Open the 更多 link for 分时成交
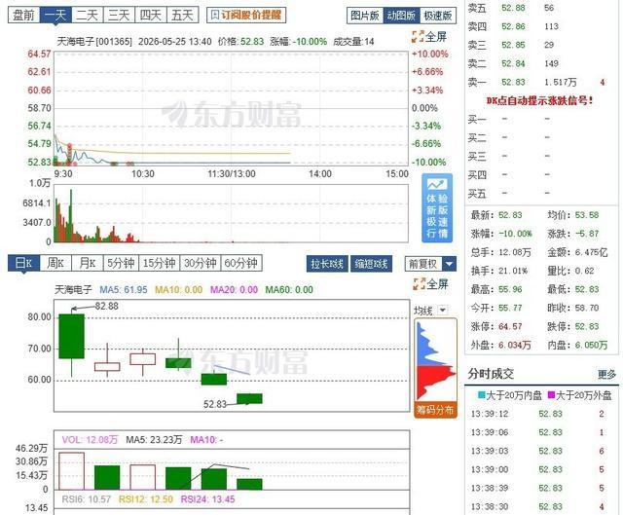 coord(606,374)
